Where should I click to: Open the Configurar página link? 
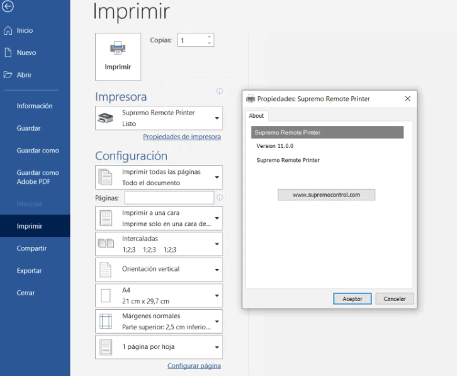pyautogui.click(x=194, y=366)
